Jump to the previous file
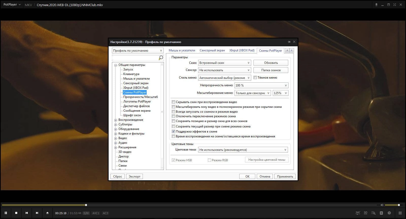Image resolution: width=406 pixels, height=219 pixels. tap(27, 213)
